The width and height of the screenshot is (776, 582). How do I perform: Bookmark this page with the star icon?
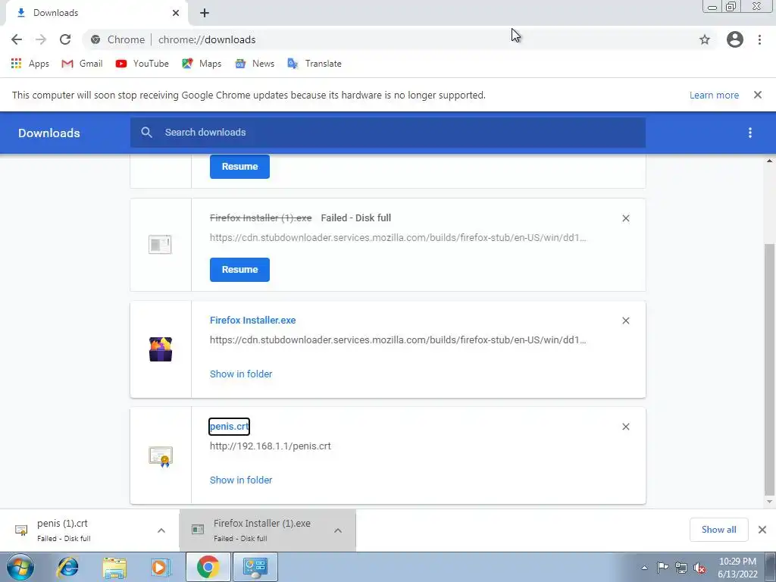(x=705, y=39)
